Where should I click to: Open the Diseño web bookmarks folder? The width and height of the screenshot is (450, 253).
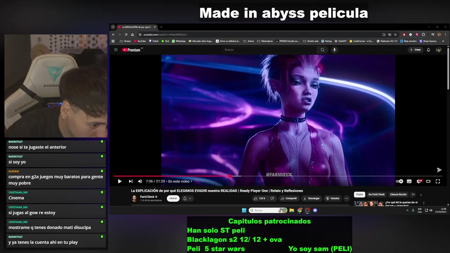click(310, 41)
